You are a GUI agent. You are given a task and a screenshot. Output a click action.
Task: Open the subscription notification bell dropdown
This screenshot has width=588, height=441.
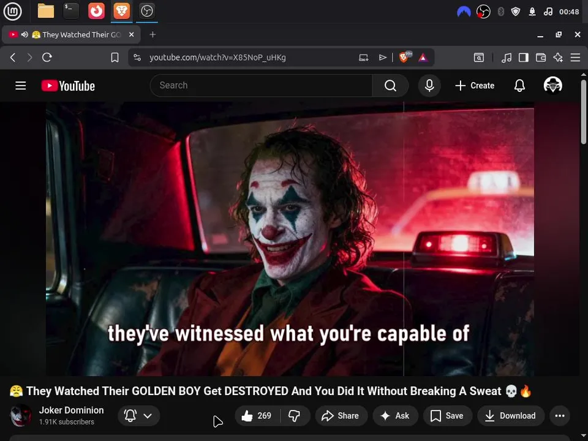pyautogui.click(x=139, y=415)
